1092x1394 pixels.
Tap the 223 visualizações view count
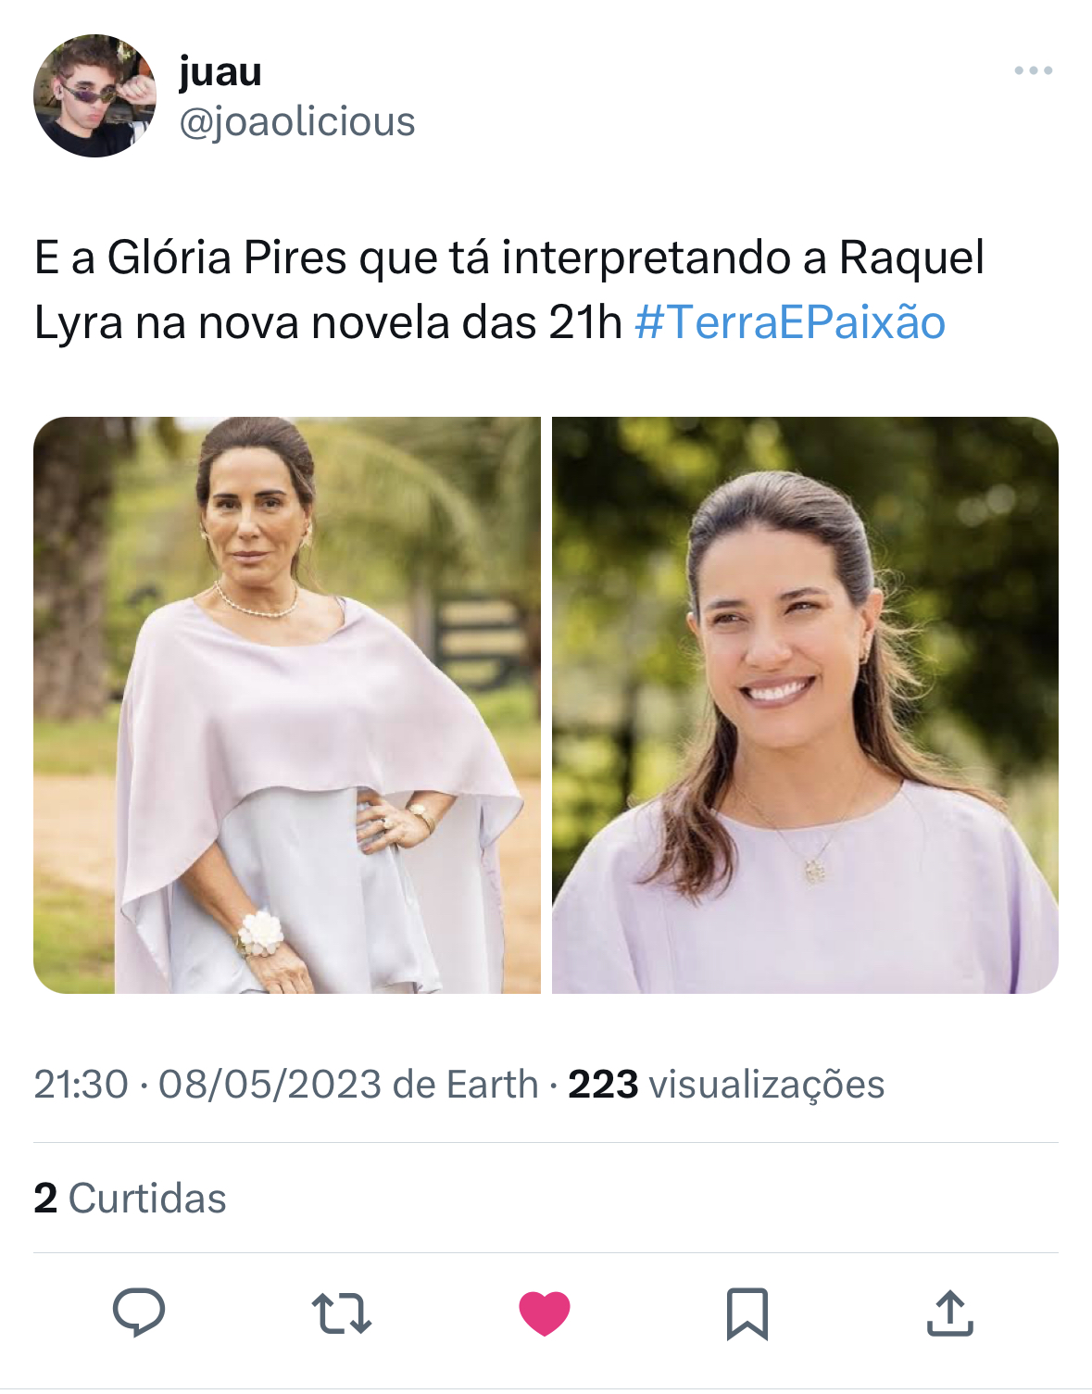726,1084
